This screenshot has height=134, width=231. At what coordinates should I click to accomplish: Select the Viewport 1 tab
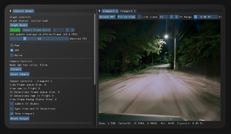(110, 11)
